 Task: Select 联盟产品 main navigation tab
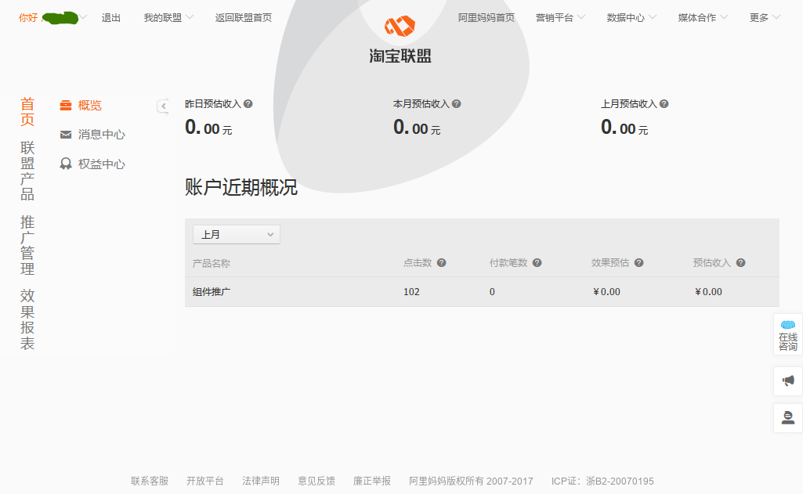[x=27, y=171]
